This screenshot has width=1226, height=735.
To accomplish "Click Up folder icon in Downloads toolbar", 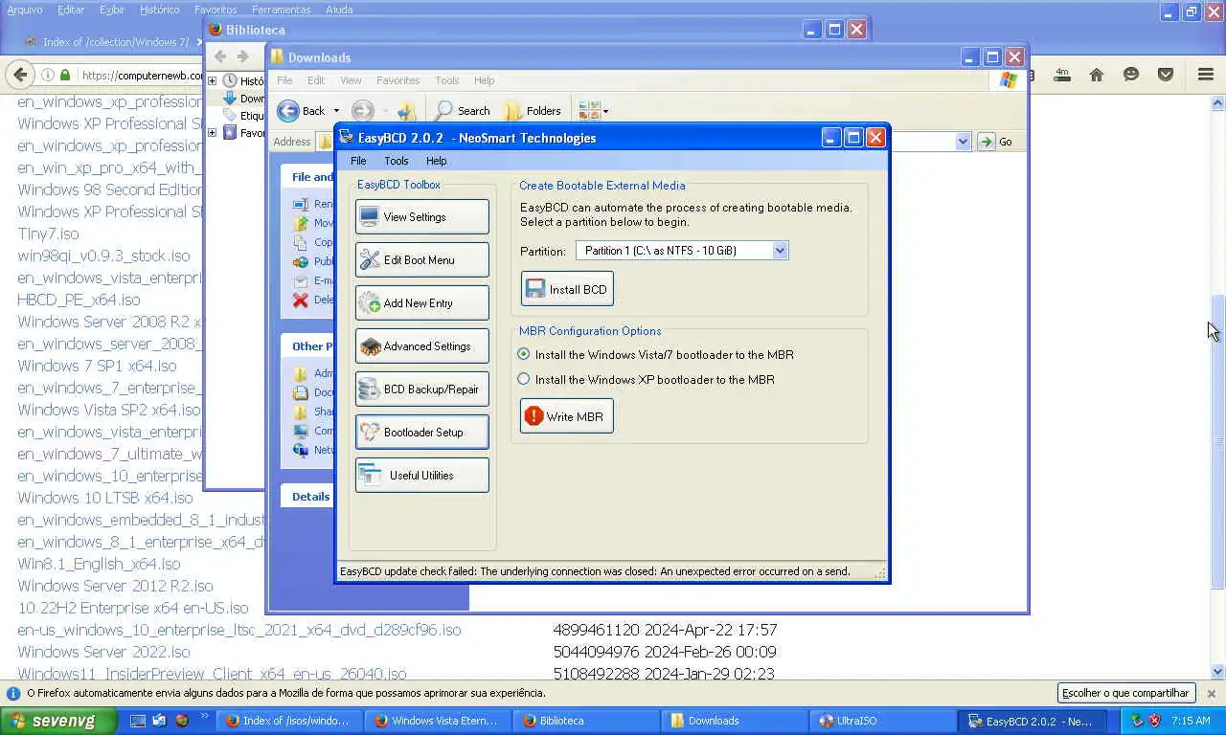I will (406, 111).
